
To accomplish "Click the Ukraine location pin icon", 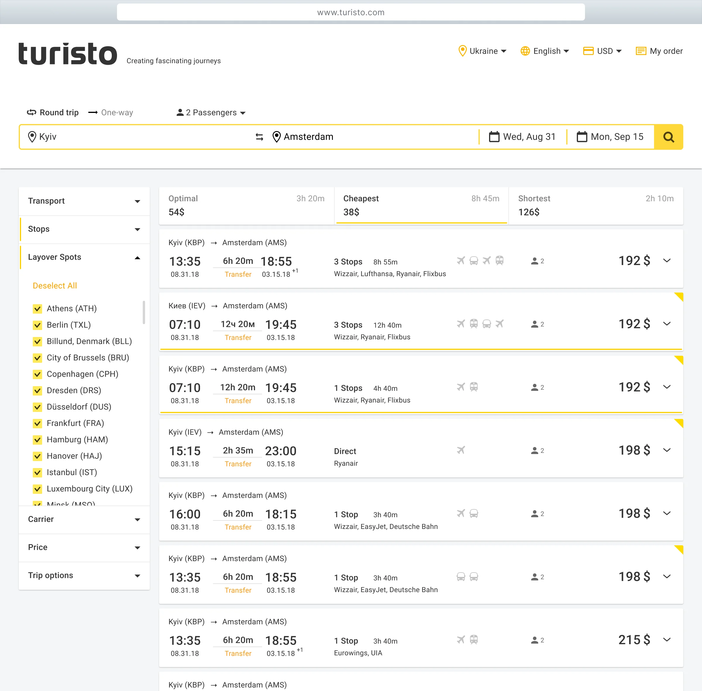I will pos(462,51).
